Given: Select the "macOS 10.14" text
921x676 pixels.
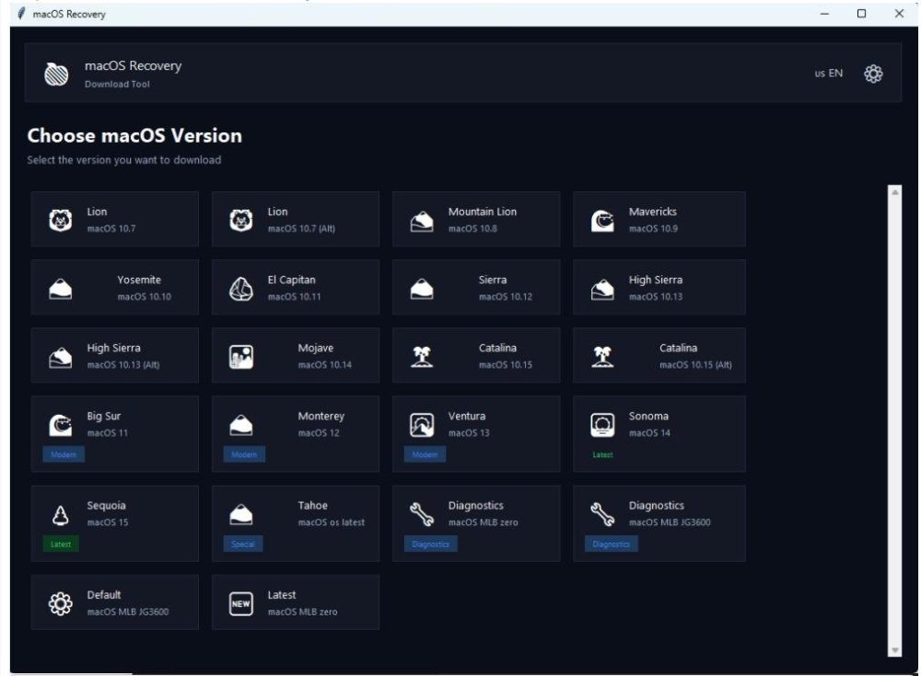Looking at the screenshot, I should (325, 365).
